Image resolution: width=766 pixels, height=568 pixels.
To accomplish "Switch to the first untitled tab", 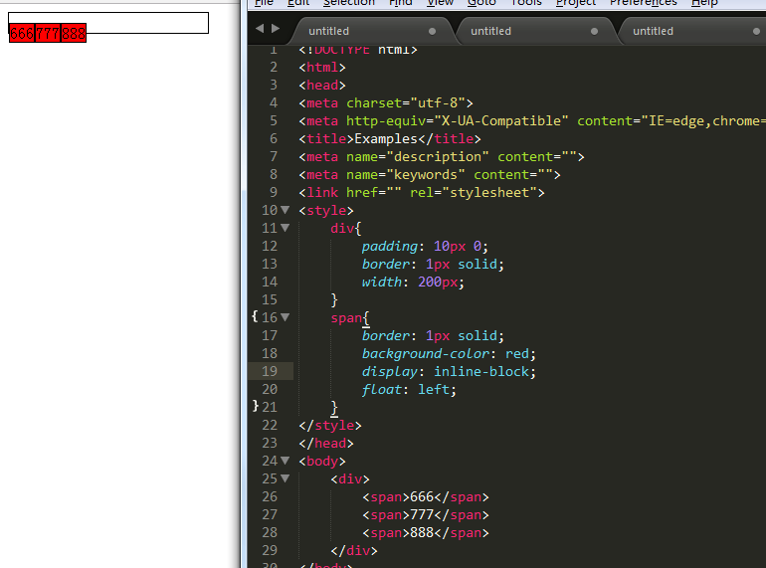I will [328, 31].
